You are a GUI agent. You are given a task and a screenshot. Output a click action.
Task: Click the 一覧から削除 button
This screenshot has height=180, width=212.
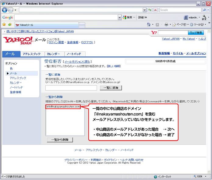[x=60, y=140]
